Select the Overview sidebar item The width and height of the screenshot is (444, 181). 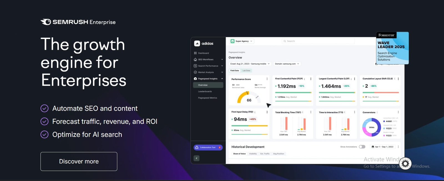click(208, 85)
